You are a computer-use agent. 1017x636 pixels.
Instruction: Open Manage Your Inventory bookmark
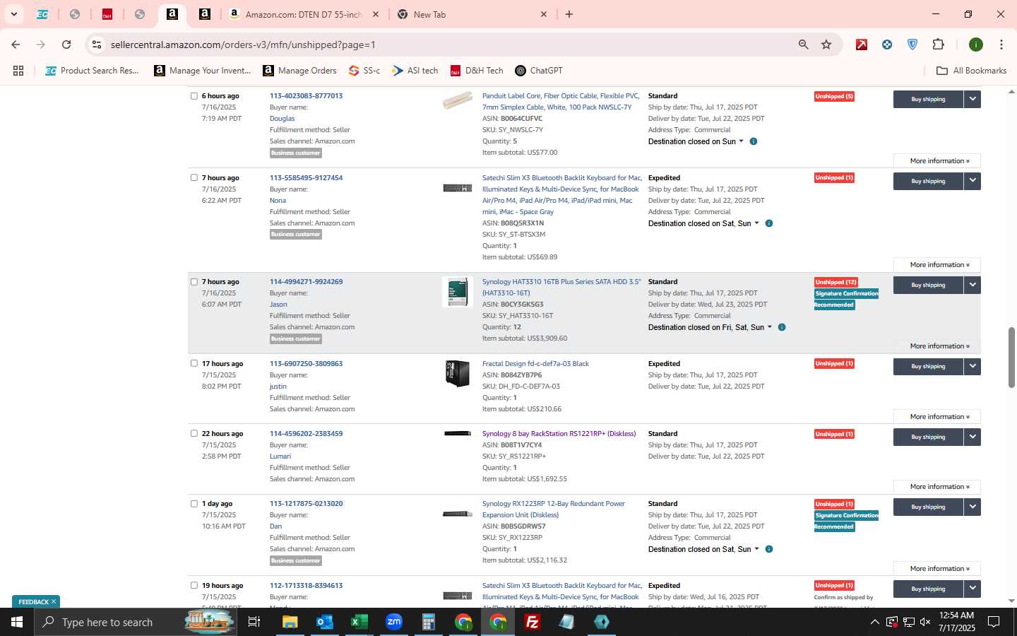pyautogui.click(x=203, y=71)
